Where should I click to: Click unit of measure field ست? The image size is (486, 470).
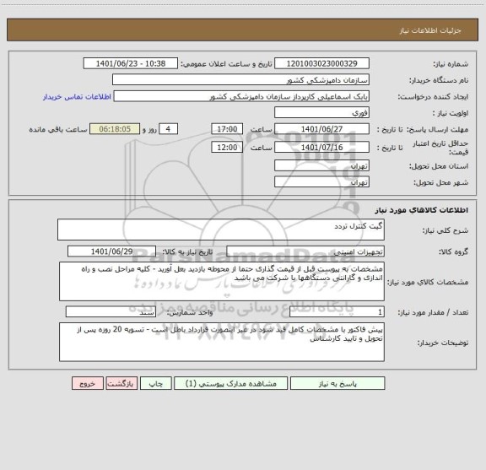(111, 312)
